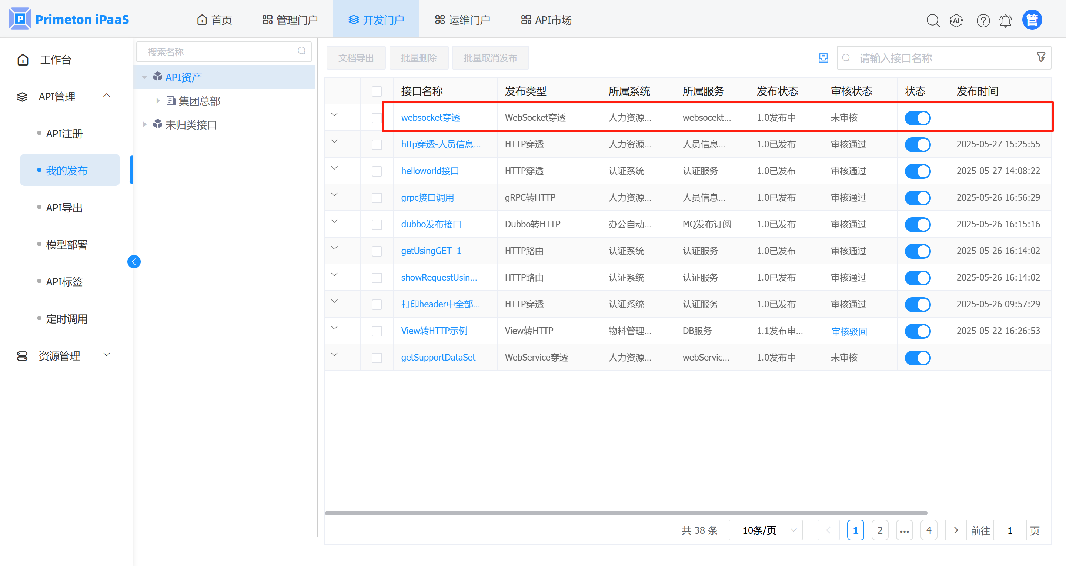Switch to 运维门户 tab

[462, 20]
